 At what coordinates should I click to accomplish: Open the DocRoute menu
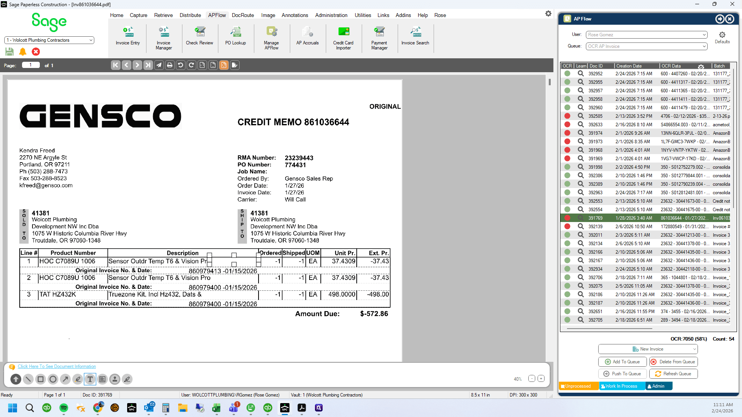(x=243, y=15)
